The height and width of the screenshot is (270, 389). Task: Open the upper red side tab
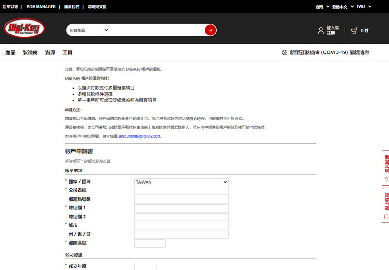pyautogui.click(x=386, y=168)
